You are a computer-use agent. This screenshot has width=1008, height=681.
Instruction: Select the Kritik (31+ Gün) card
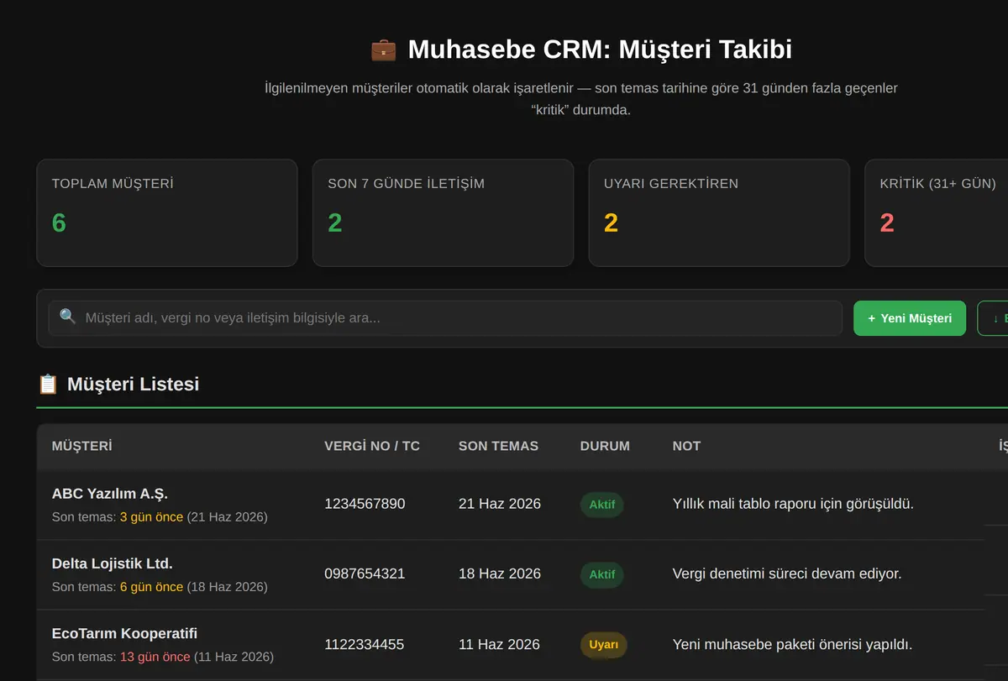937,212
